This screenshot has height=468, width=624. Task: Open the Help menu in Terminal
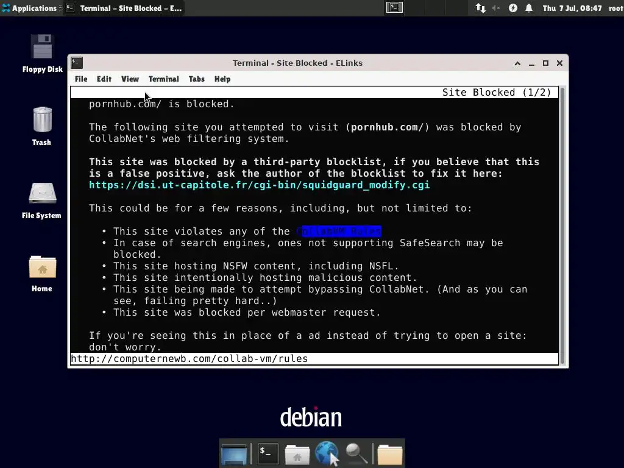222,79
